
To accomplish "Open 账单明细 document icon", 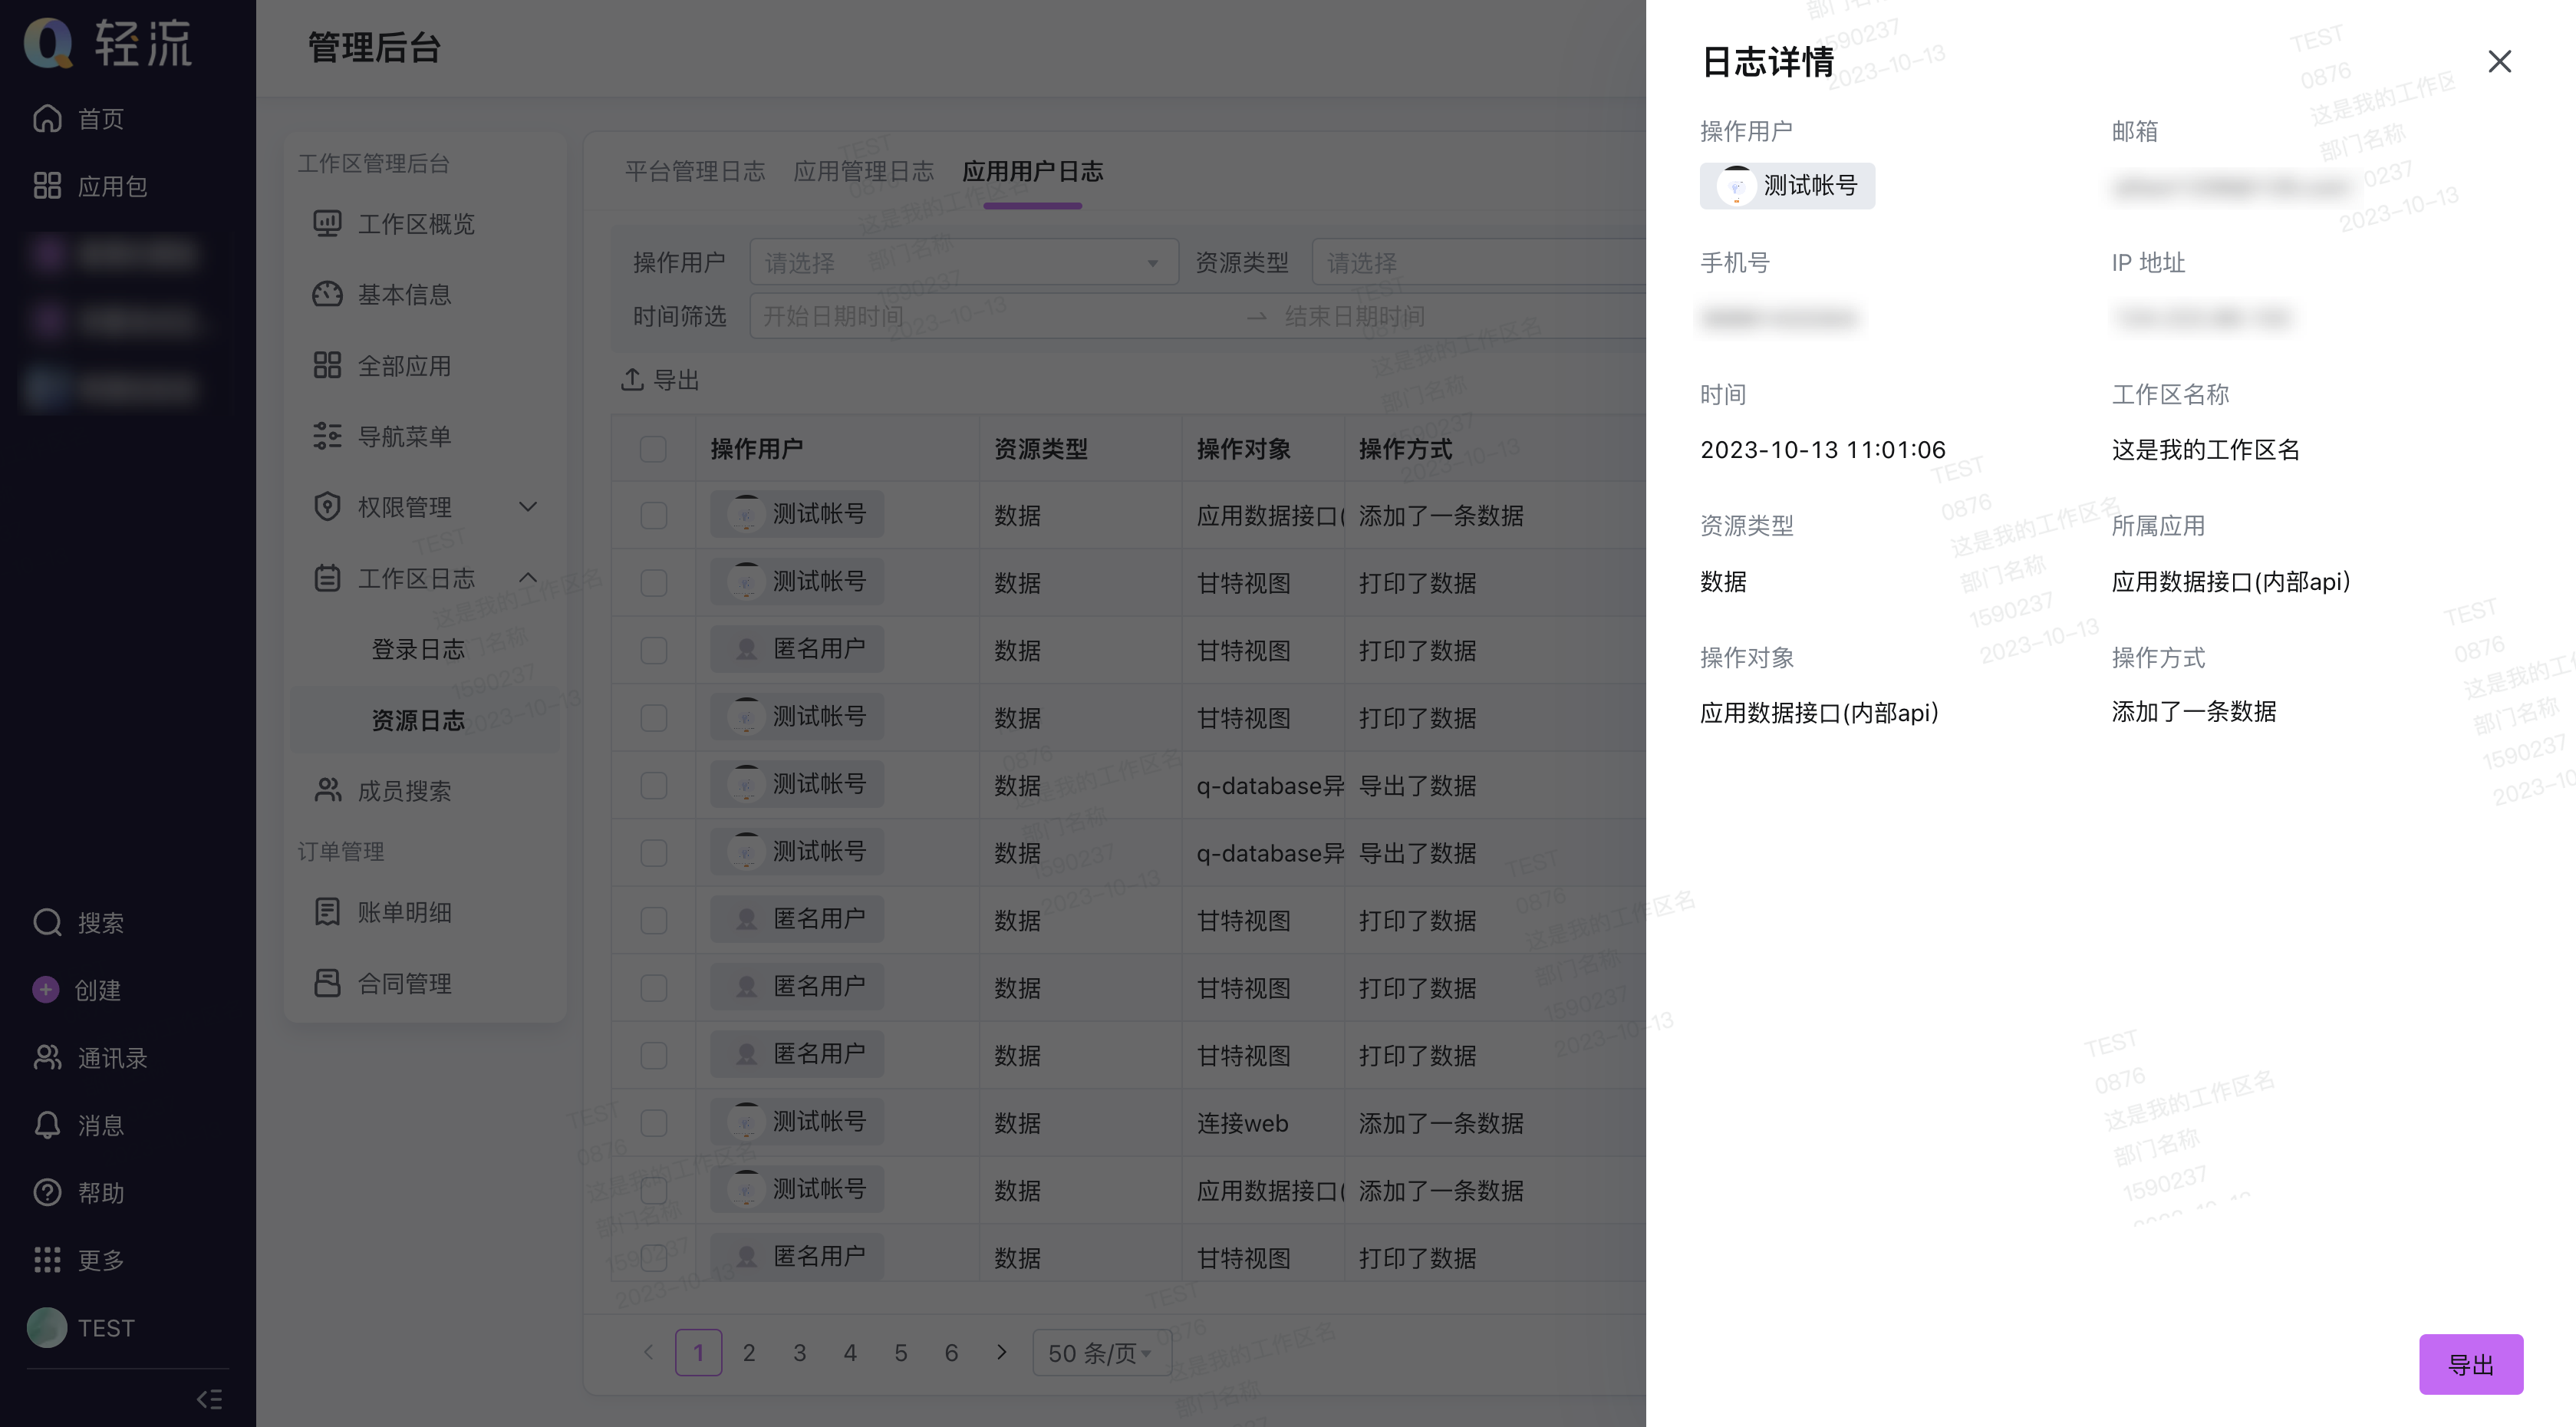I will 327,911.
